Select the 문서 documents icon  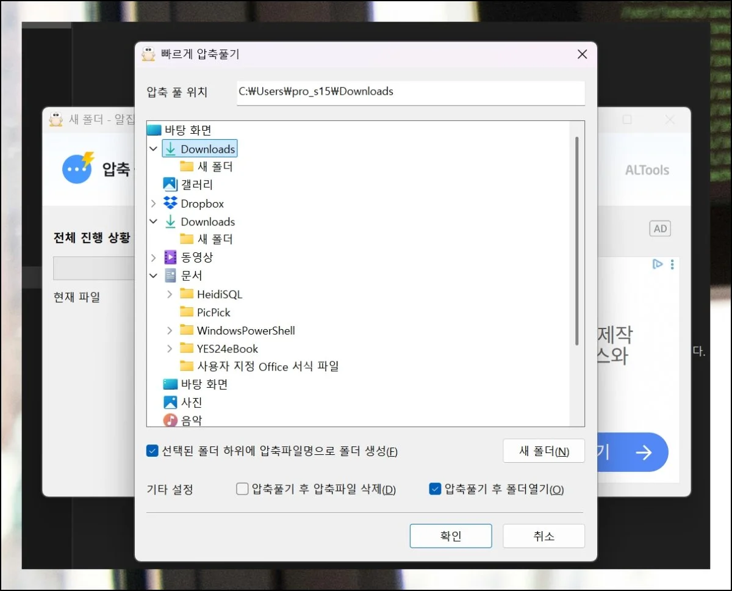pyautogui.click(x=170, y=276)
